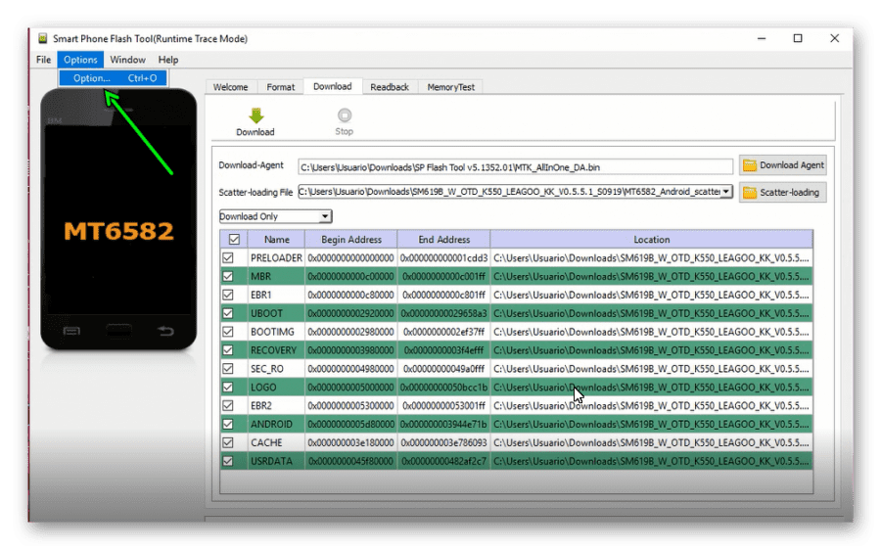This screenshot has width=881, height=550.
Task: Maximize the Flash Tool window
Action: (798, 38)
